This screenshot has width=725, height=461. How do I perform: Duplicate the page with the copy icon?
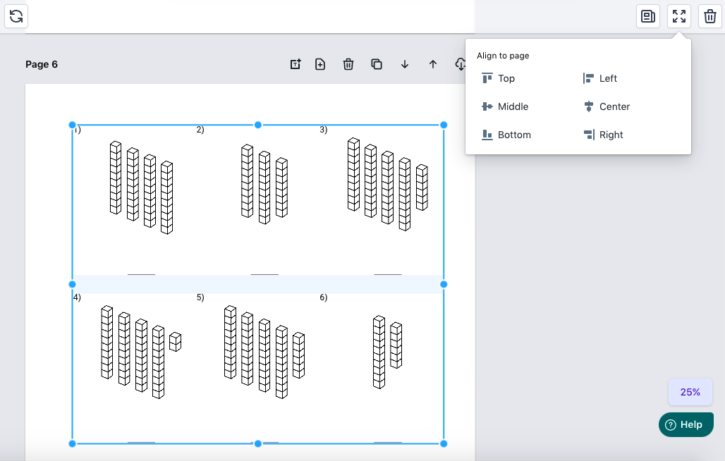377,64
